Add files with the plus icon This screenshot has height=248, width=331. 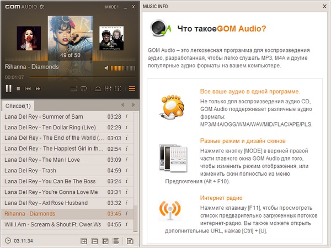(84, 241)
